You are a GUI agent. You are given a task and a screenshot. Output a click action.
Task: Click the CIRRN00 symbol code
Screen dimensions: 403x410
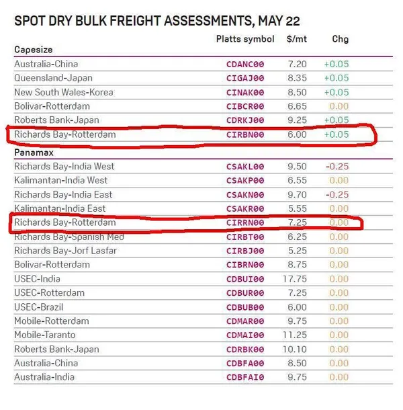[245, 222]
